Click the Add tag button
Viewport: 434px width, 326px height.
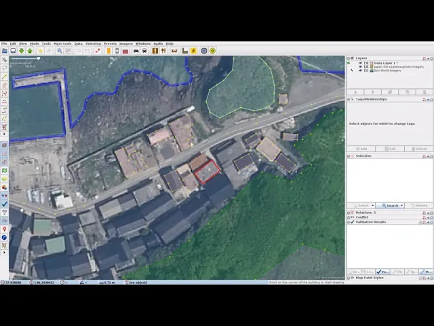tap(361, 149)
